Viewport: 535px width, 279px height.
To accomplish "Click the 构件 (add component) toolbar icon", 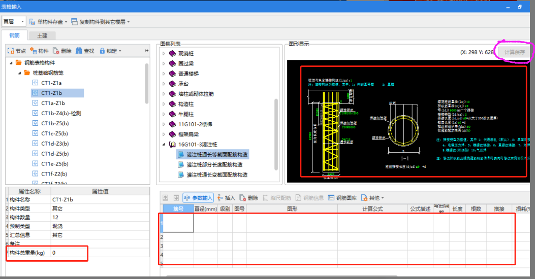I will (33, 51).
